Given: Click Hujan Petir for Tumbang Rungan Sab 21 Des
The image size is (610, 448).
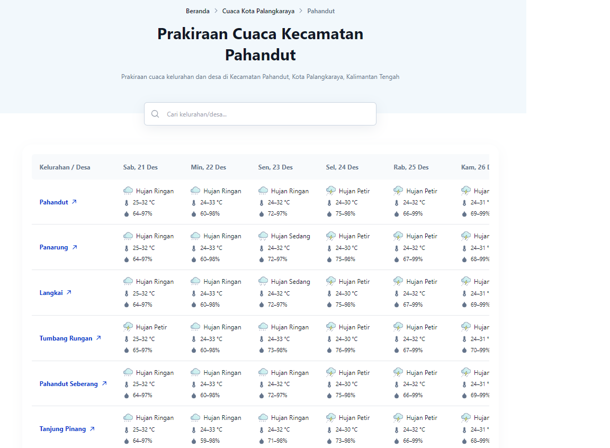Looking at the screenshot, I should [x=151, y=327].
